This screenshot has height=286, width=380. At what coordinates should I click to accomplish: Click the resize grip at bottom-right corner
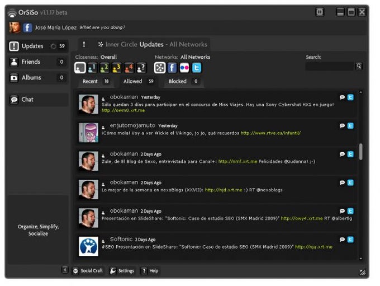363,272
